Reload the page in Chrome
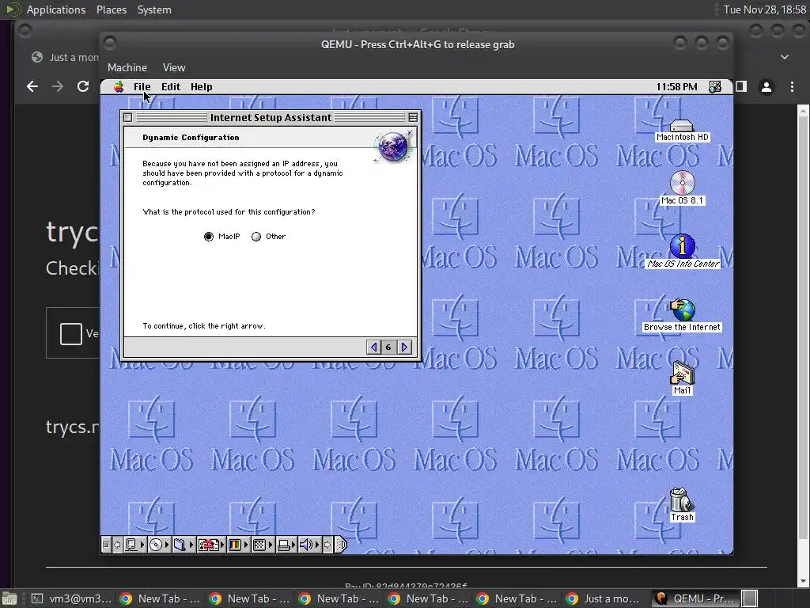 coord(82,86)
